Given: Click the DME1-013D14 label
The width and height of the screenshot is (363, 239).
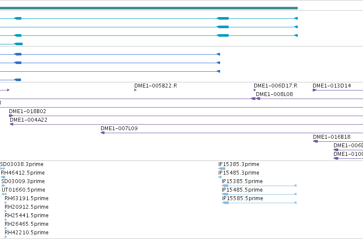Looking at the screenshot, I should click(x=332, y=86).
